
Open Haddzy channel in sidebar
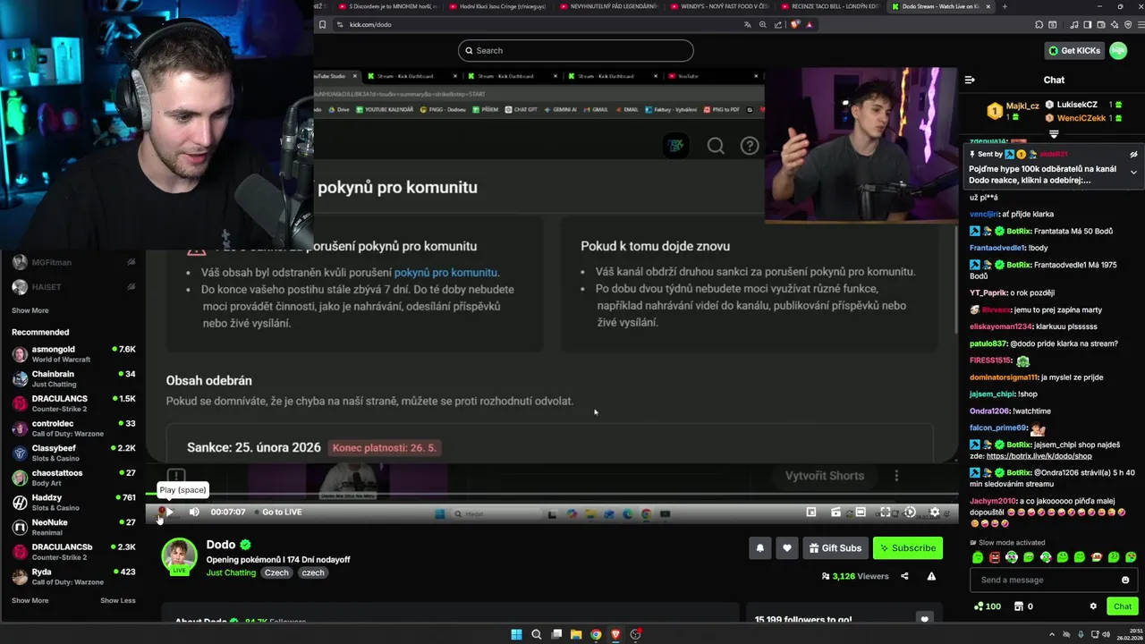tap(73, 503)
